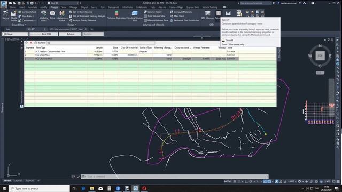Open the annotation scale 1:1000 dropdown
The image size is (342, 192).
[x=292, y=181]
